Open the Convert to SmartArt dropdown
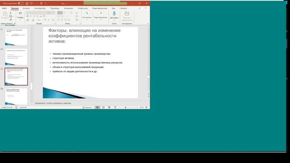Viewport: 290px width, 163px height. point(77,20)
